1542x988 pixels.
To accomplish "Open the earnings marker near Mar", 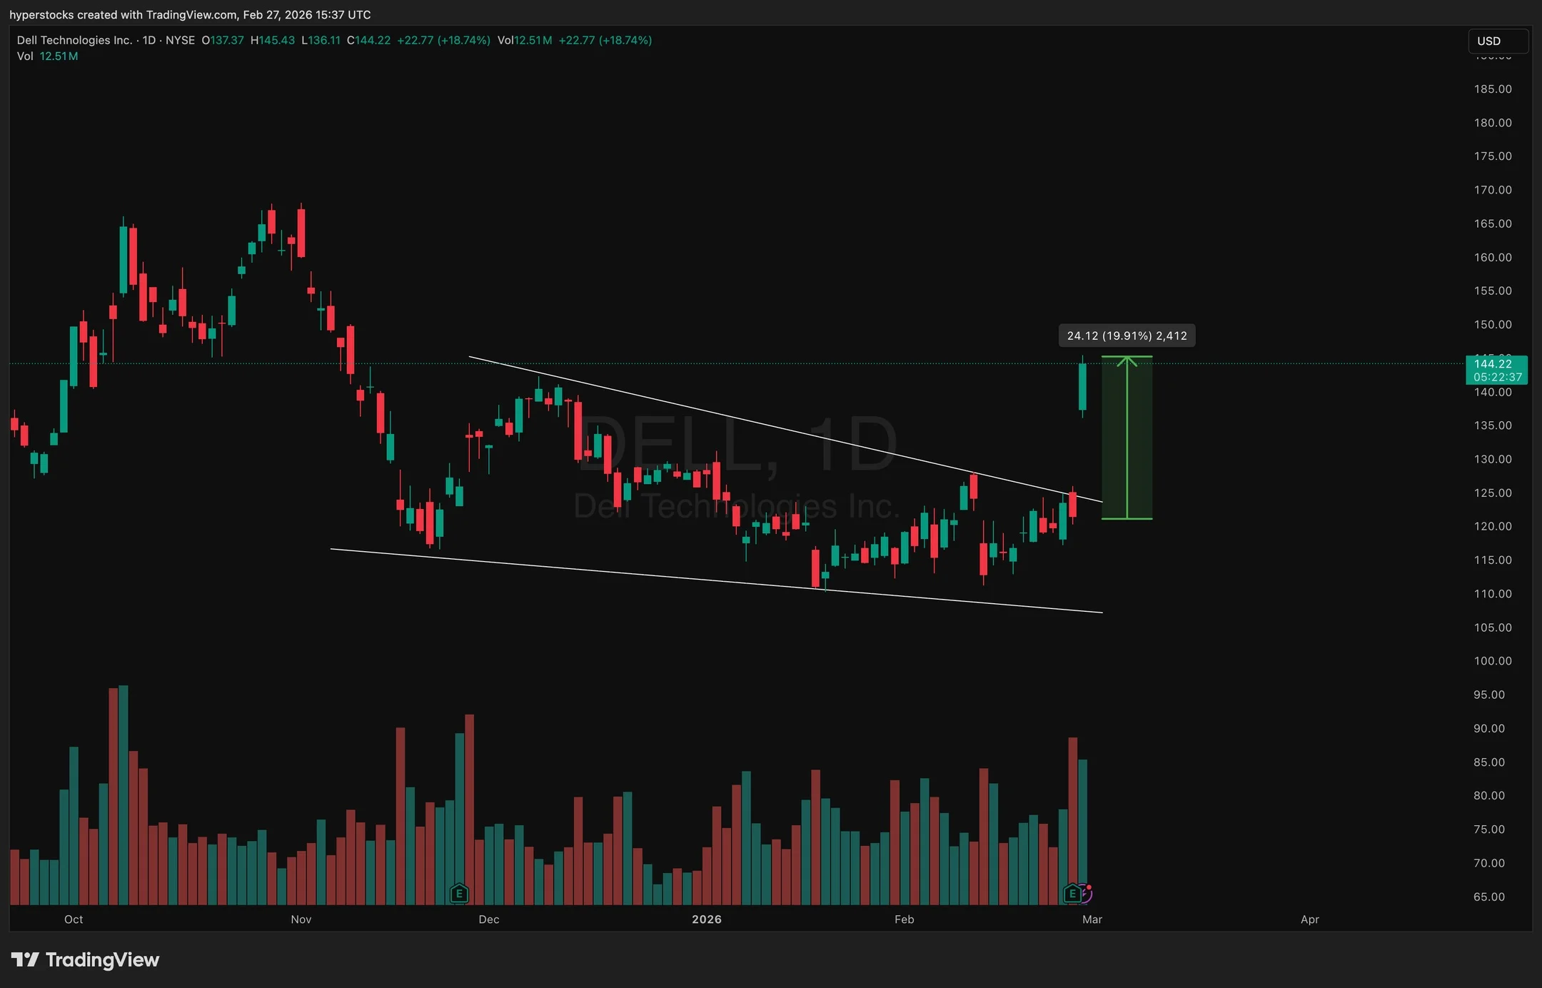I will (1072, 892).
